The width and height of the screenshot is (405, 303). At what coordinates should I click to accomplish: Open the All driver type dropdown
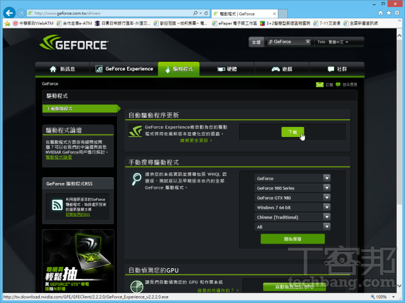click(x=292, y=227)
